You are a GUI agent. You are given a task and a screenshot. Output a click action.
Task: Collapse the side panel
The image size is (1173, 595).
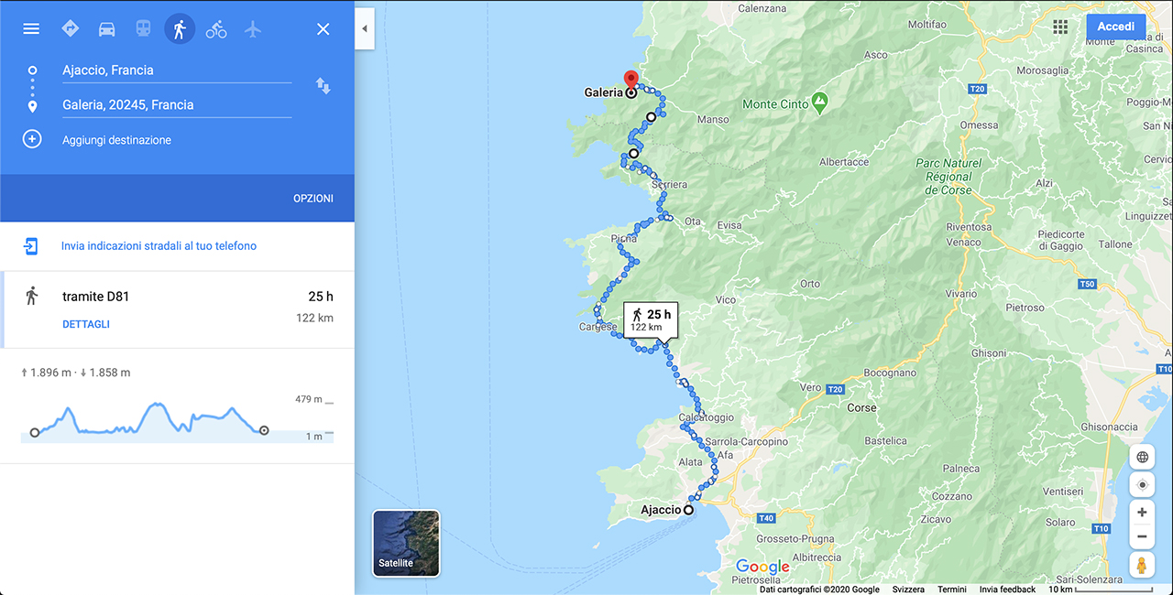coord(364,28)
